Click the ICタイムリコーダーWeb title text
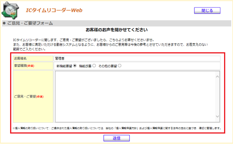Viewport: 233px width, 144px height. tap(54, 10)
